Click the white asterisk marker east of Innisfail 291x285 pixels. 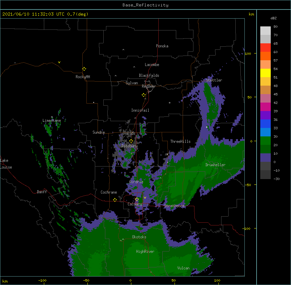point(169,103)
